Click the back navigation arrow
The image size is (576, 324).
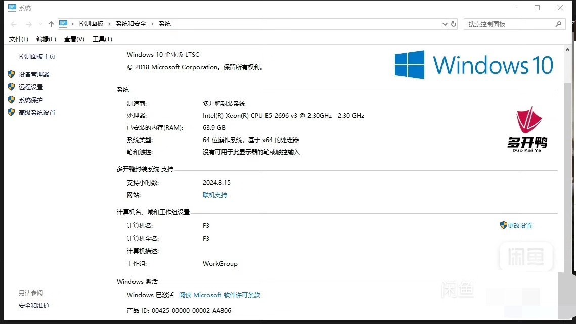click(x=14, y=24)
